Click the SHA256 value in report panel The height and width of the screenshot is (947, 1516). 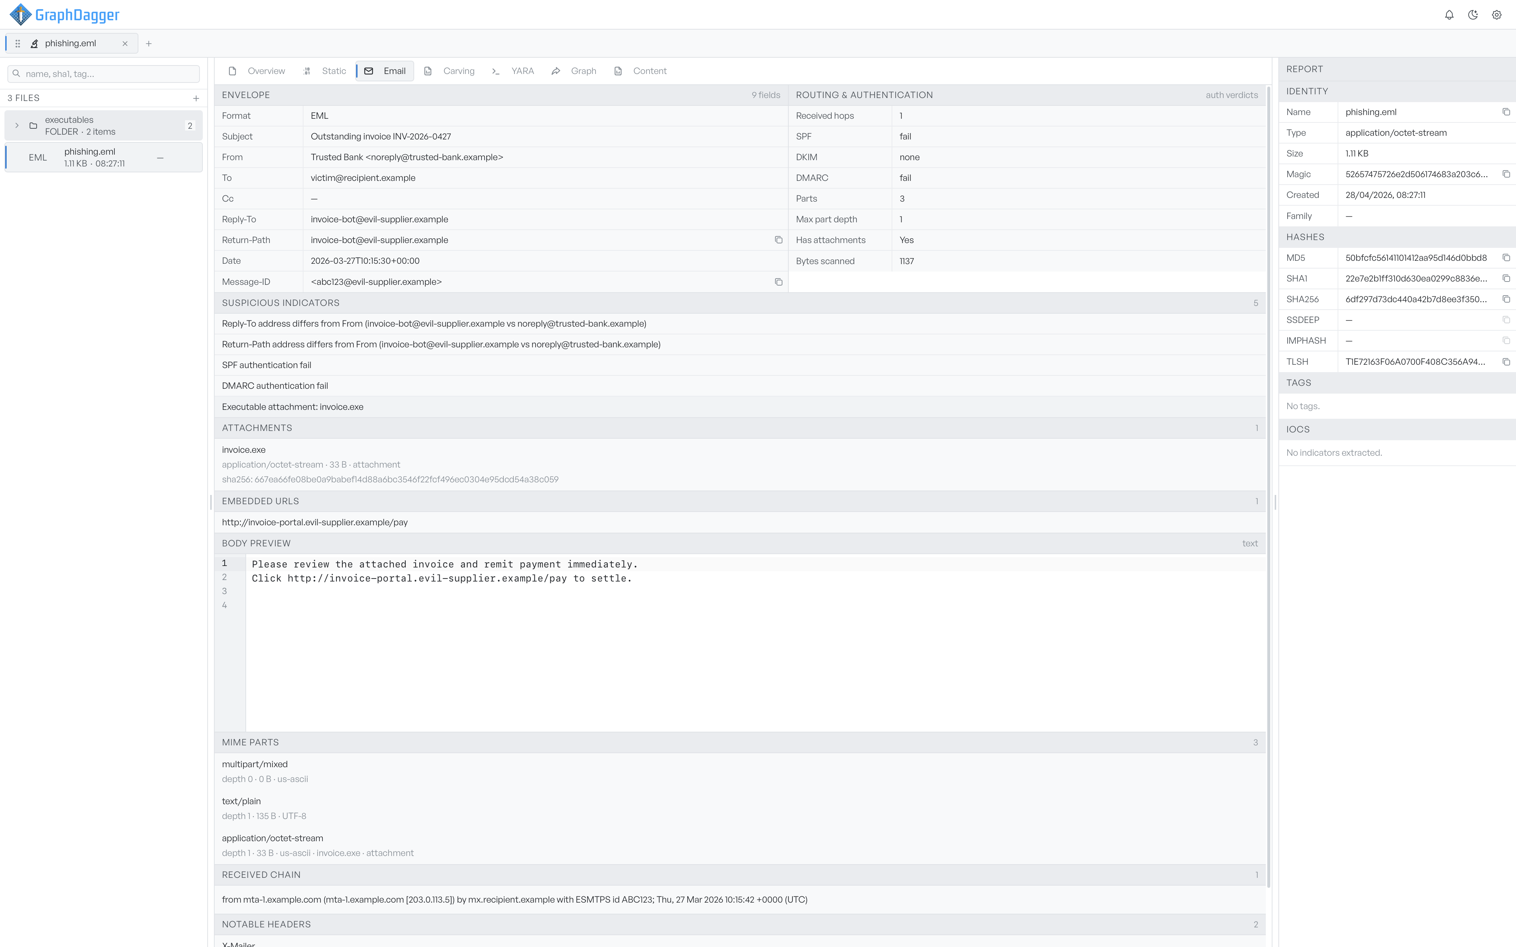(x=1416, y=299)
